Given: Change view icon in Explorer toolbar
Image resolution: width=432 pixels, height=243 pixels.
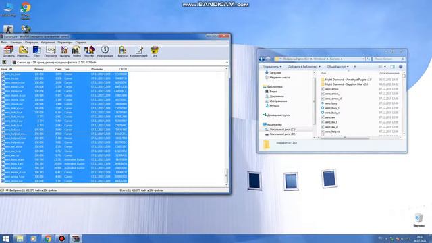Looking at the screenshot, I should 381,67.
